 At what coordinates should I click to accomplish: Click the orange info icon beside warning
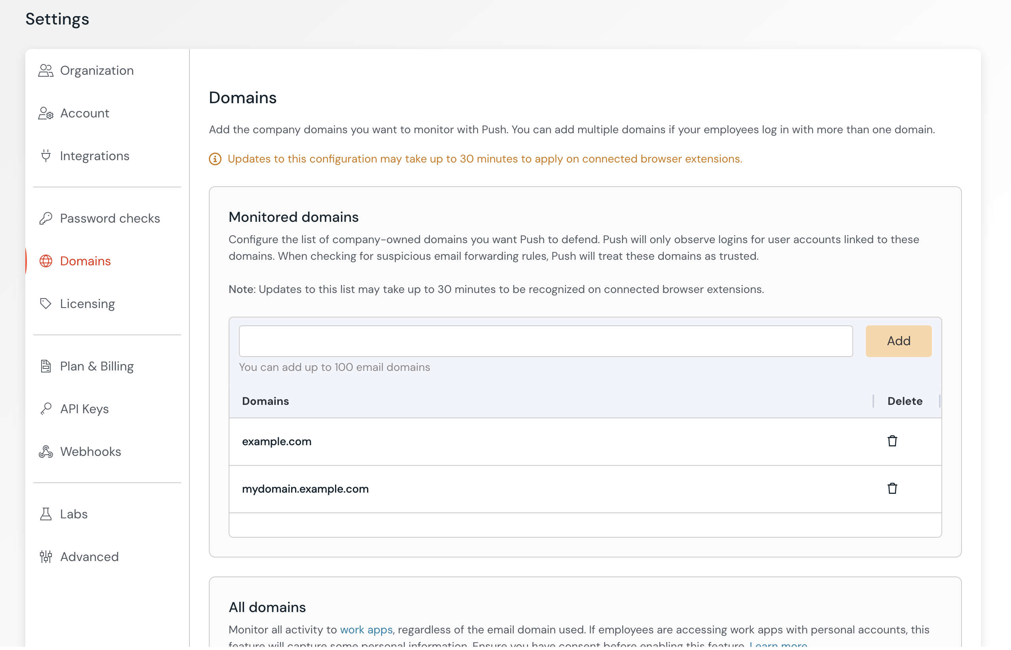(x=215, y=159)
